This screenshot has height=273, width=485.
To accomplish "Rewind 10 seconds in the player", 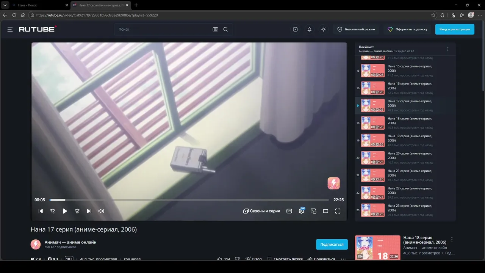I will (x=53, y=211).
